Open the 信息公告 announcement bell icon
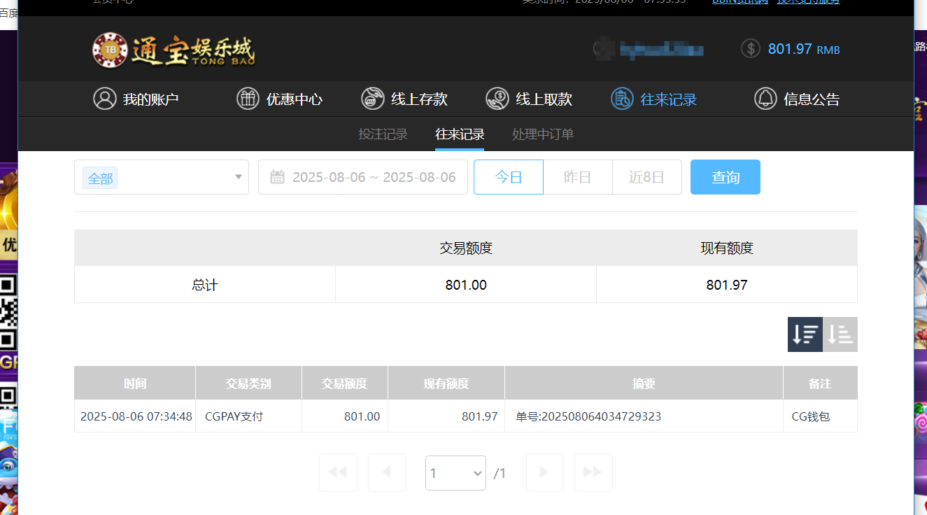The width and height of the screenshot is (927, 515). click(765, 99)
